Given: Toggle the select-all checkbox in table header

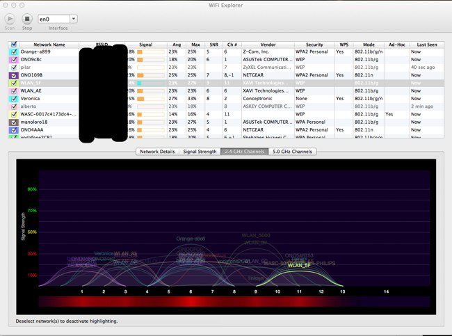Looking at the screenshot, I should (14, 44).
